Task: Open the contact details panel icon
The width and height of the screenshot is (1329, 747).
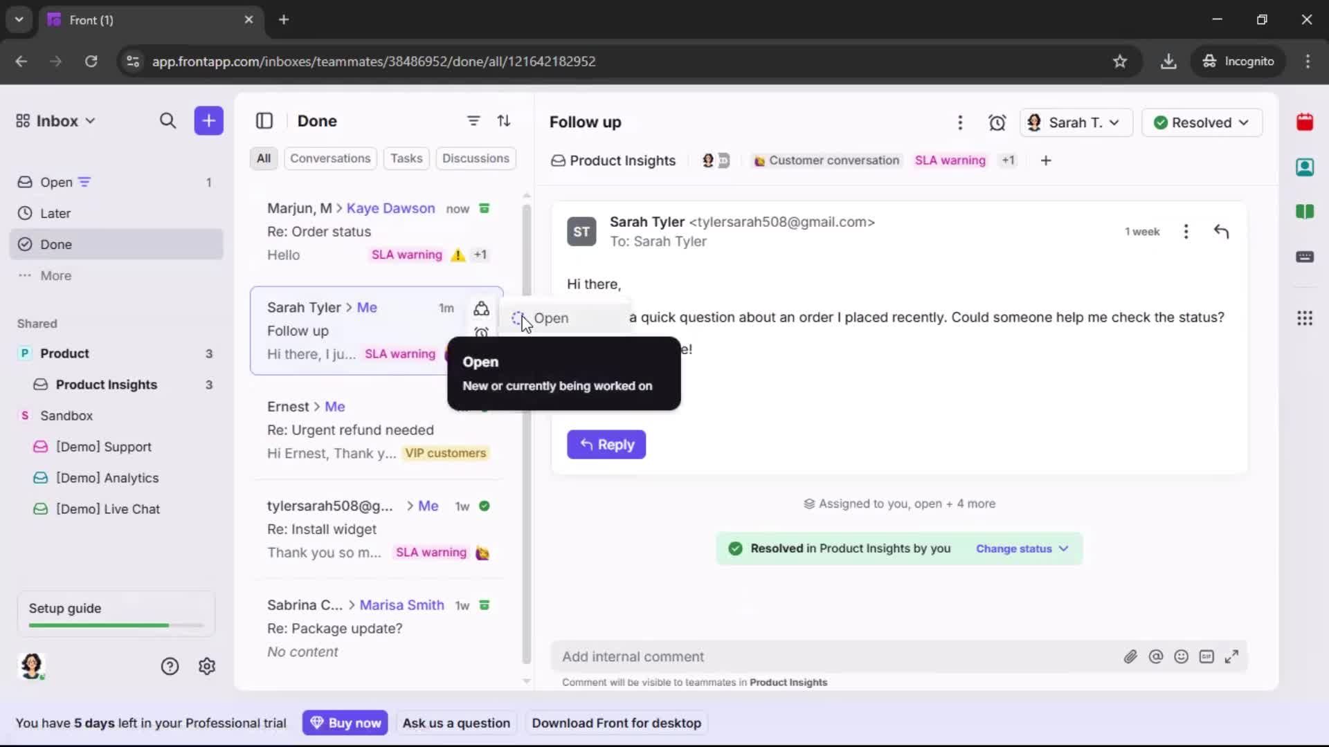Action: point(1305,167)
